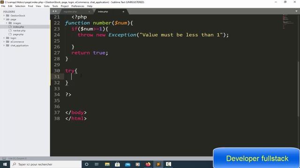Viewport: 300px width, 168px height.
Task: Open File Explorer from taskbar
Action: click(x=107, y=164)
